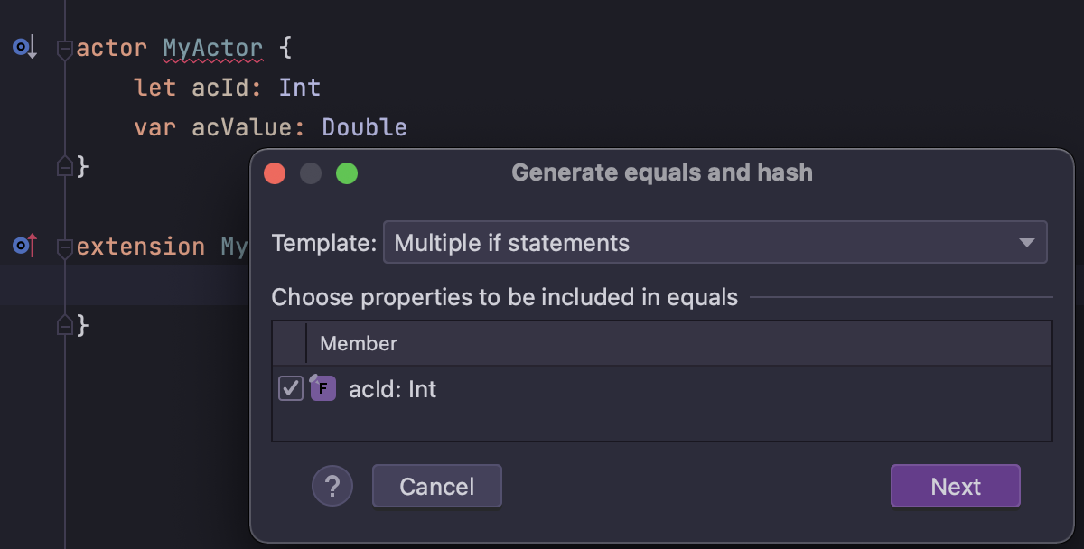Click the purple field F icon for acId

(322, 389)
